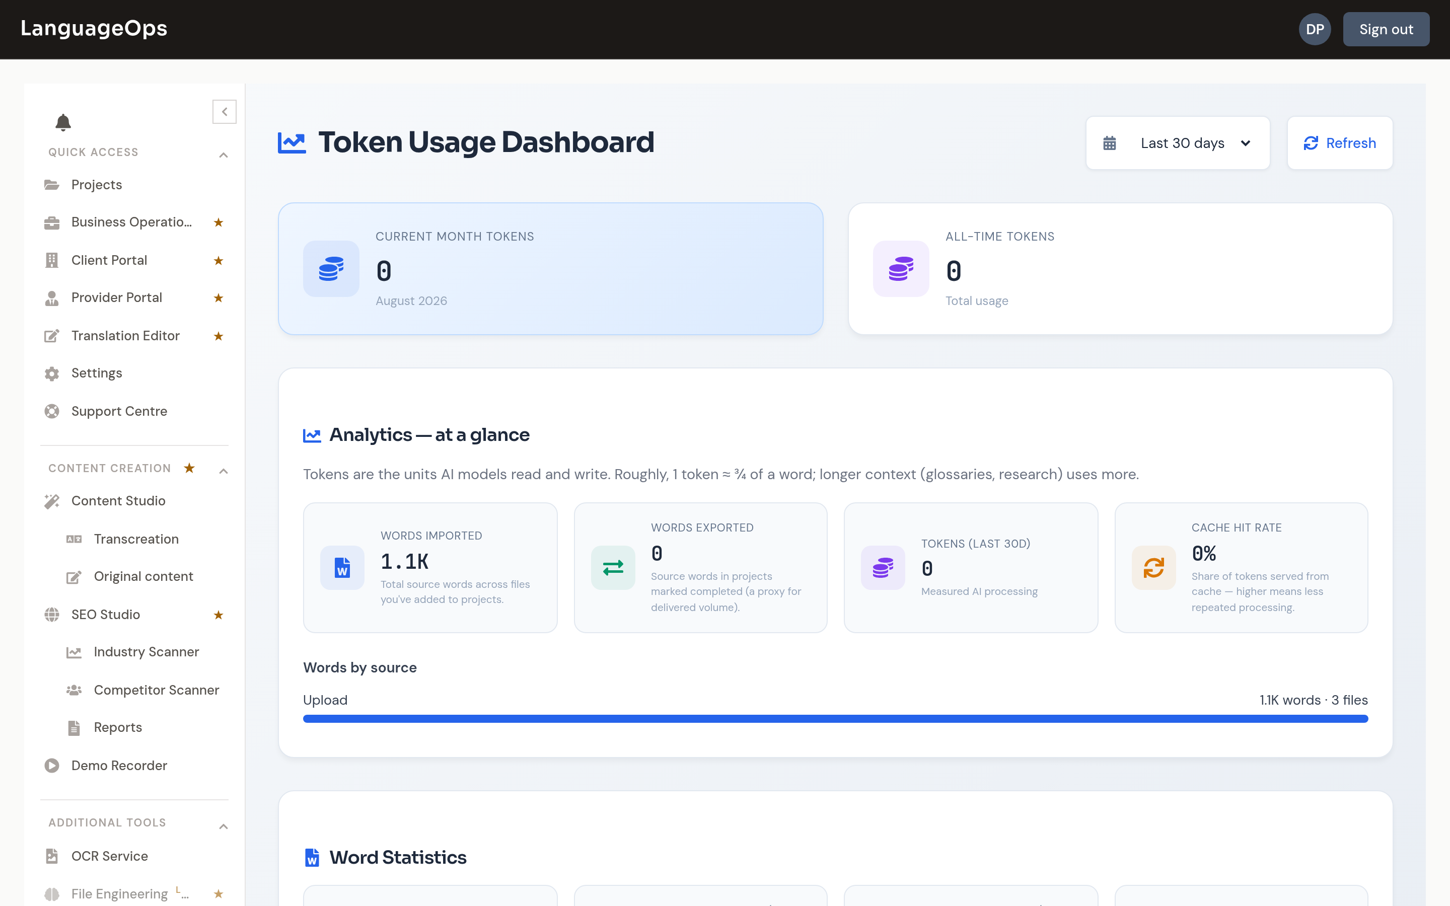The width and height of the screenshot is (1450, 906).
Task: Click the LanguageOps logo link
Action: (x=94, y=28)
